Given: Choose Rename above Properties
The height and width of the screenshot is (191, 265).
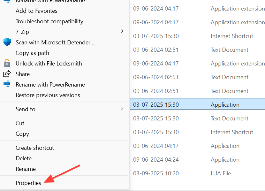Looking at the screenshot, I should (26, 169).
